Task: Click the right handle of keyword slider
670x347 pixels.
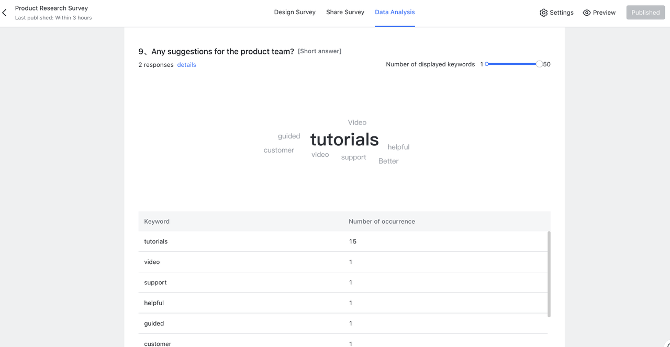Action: pos(539,64)
